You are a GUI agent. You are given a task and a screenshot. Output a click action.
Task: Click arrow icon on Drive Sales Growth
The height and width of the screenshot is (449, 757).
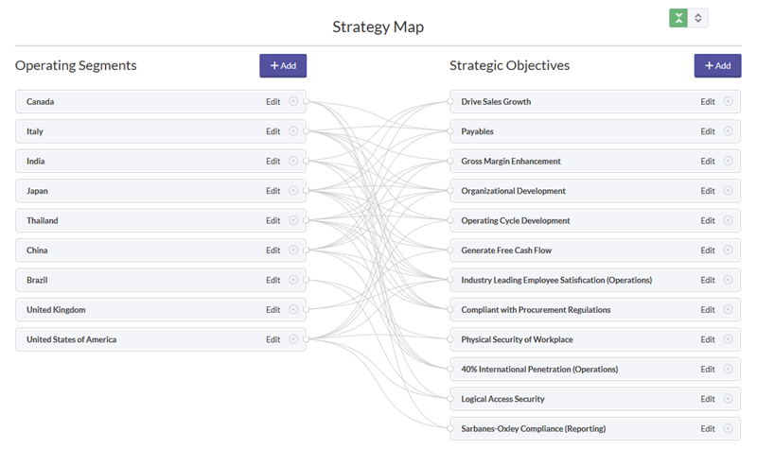[x=728, y=101]
